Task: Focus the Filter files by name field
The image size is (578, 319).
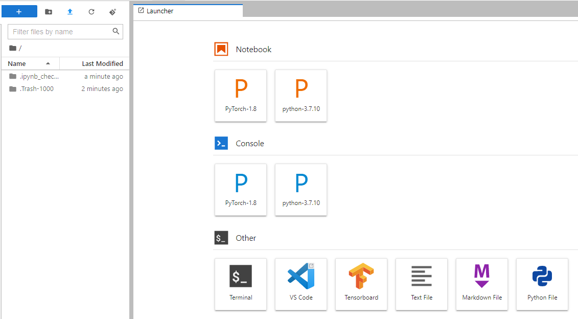Action: pyautogui.click(x=65, y=32)
